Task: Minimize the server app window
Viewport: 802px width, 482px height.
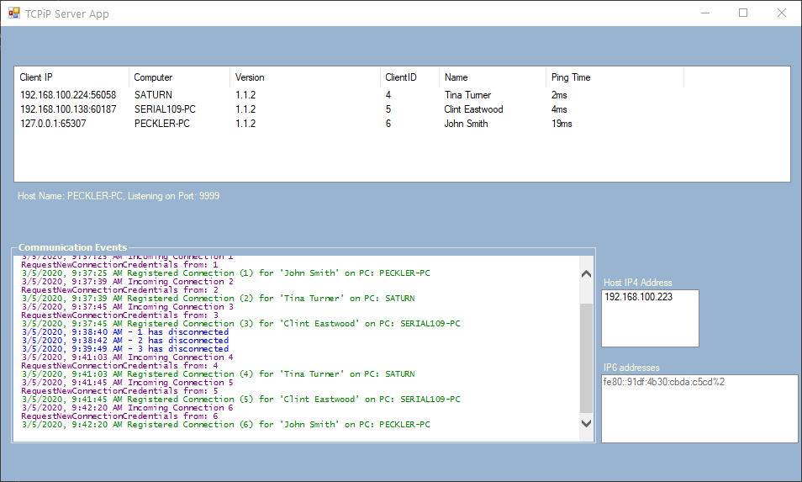Action: pos(704,13)
